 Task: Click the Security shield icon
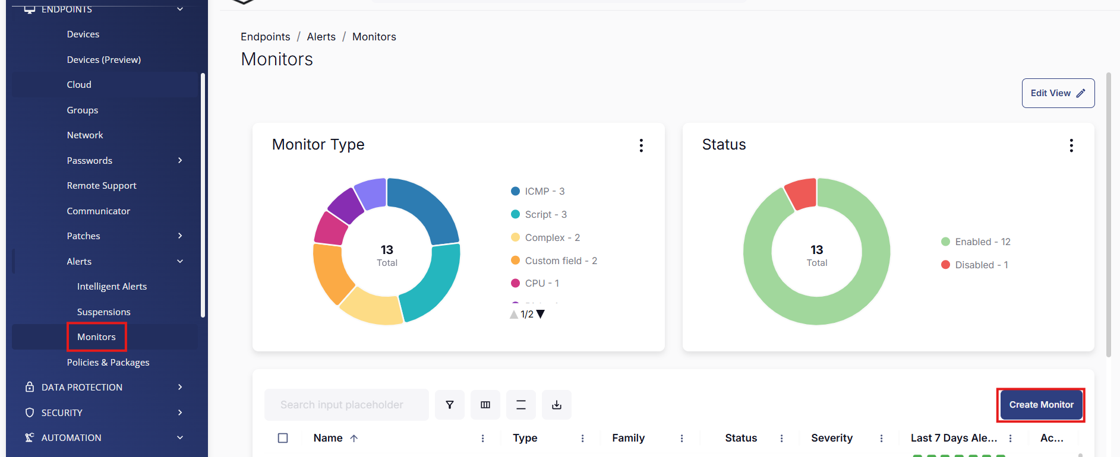(x=30, y=412)
